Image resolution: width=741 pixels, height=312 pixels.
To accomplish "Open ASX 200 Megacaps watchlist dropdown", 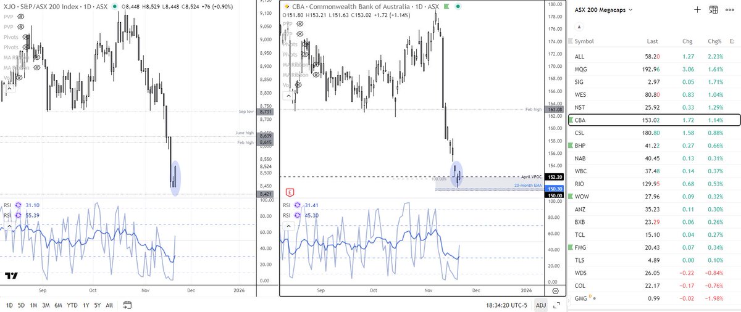I will 605,9.
